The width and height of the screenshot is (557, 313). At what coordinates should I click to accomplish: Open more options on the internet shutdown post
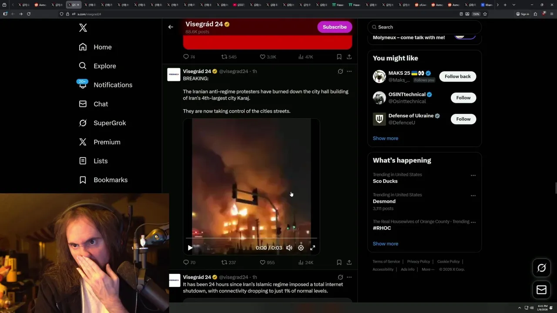coord(349,277)
